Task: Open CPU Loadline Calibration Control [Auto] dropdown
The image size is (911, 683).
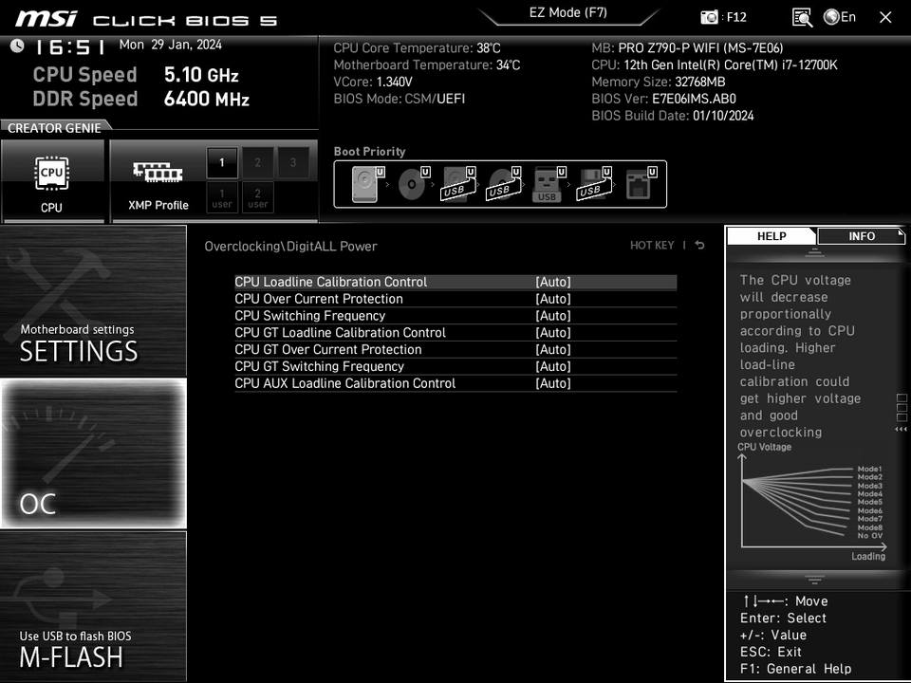Action: [x=553, y=282]
